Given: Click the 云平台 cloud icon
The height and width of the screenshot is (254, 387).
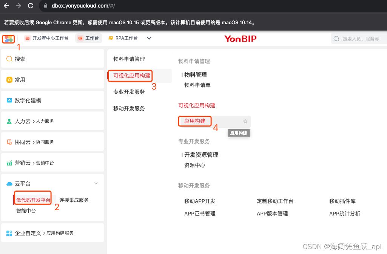Looking at the screenshot, I should [x=9, y=184].
